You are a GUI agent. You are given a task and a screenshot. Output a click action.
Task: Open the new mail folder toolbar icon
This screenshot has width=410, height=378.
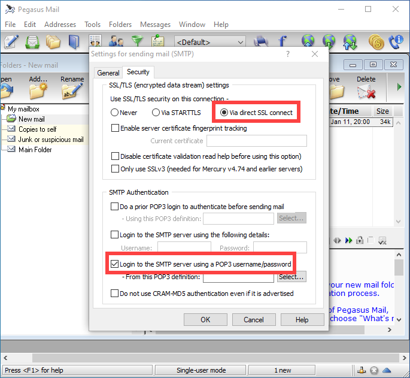coord(32,41)
